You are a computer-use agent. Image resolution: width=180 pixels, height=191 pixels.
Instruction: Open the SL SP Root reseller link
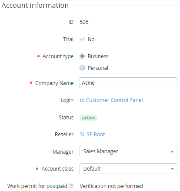click(92, 135)
